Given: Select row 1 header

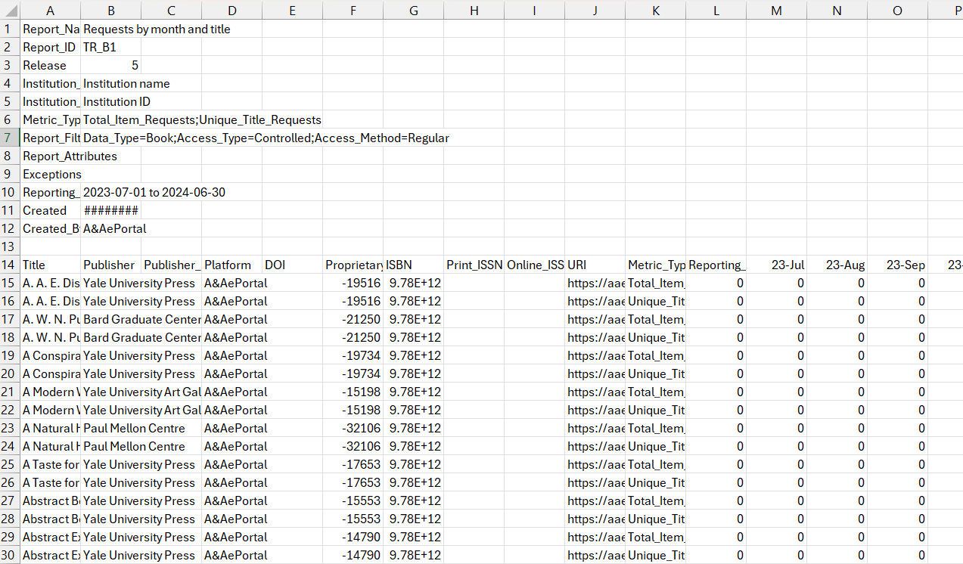Looking at the screenshot, I should coord(10,29).
